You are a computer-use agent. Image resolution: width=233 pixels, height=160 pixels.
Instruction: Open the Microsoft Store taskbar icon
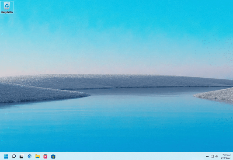[53, 156]
